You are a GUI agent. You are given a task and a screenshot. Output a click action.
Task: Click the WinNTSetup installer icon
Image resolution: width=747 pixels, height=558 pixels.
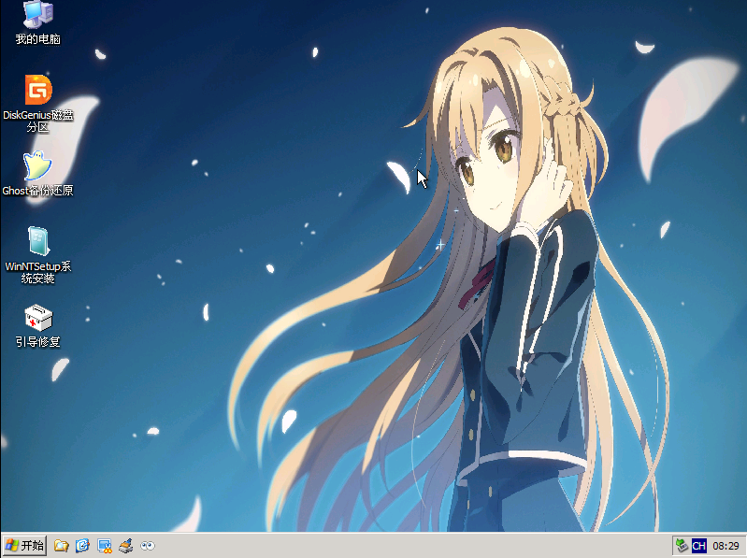point(37,241)
